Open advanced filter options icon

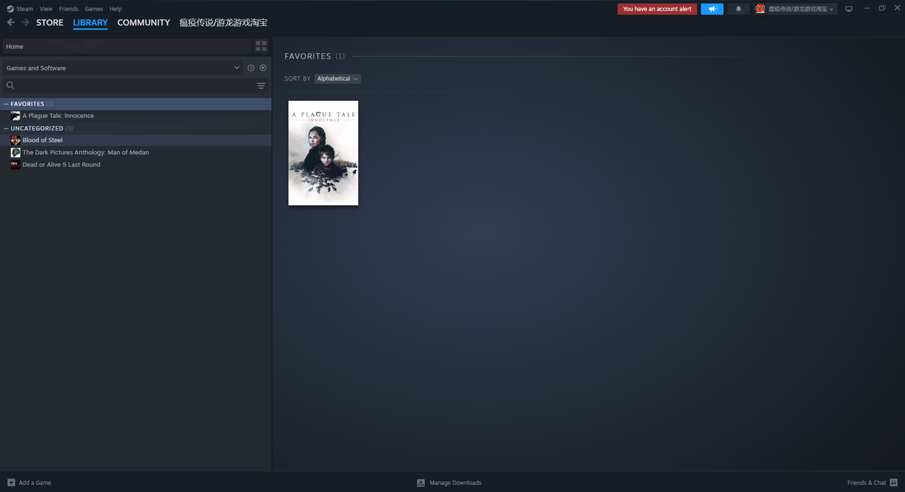(261, 85)
